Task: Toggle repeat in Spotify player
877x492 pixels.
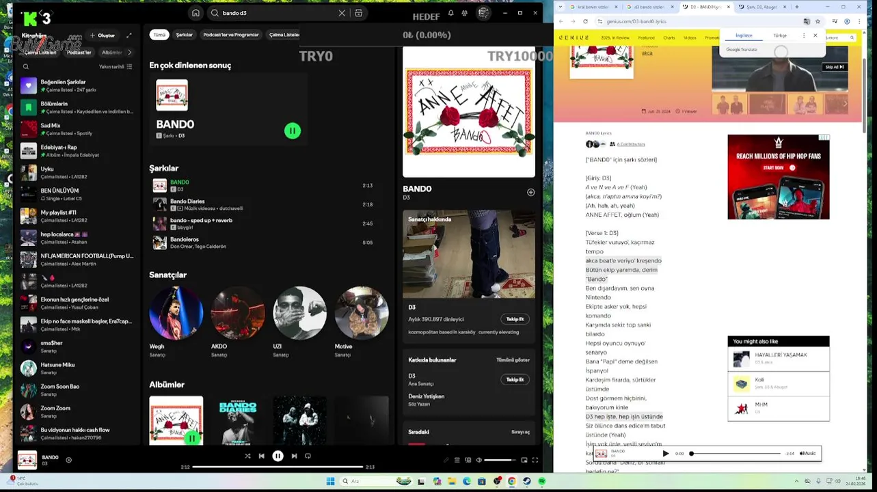Action: pos(308,456)
